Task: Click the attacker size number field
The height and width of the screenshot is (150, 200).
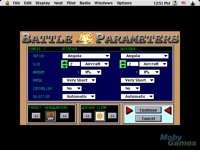Action: tap(74, 64)
